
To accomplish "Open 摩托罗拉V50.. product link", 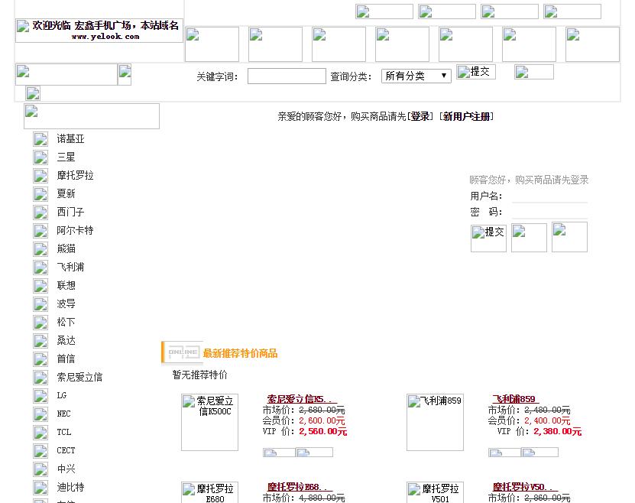I will [x=525, y=487].
